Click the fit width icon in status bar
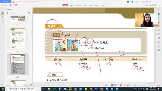The image size is (162, 91). [125, 85]
